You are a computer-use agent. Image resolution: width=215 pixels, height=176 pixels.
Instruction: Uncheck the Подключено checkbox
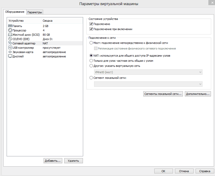pos(91,24)
